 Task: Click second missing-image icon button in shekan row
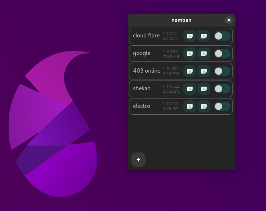tap(204, 89)
